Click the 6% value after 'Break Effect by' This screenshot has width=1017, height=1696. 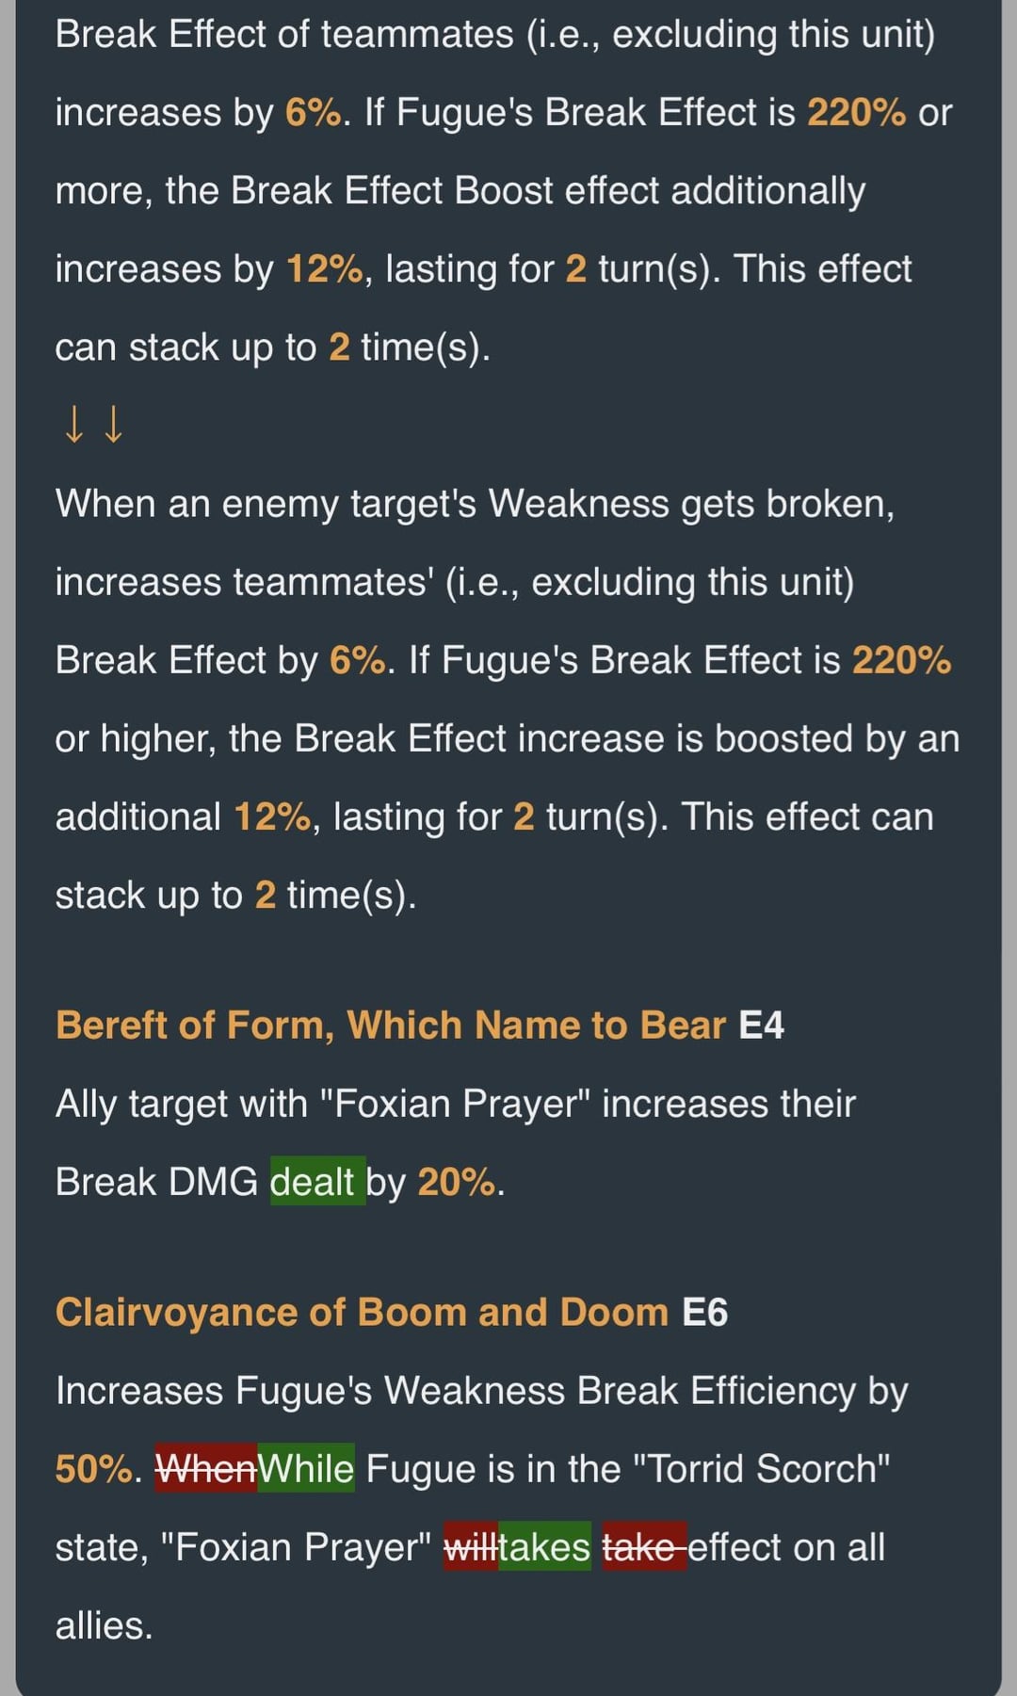(x=358, y=660)
